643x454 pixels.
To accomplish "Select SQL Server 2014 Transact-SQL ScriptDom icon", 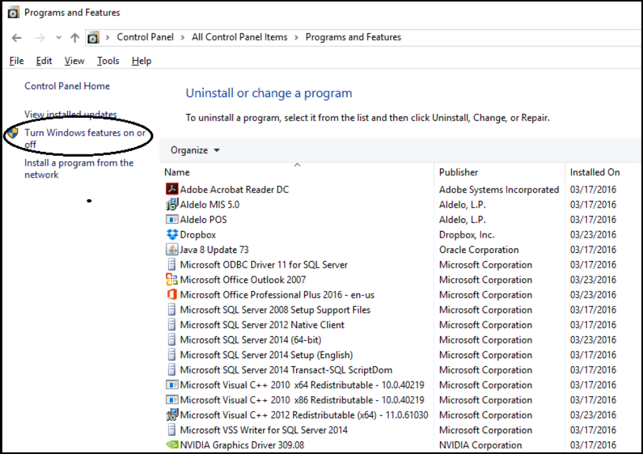I will 172,370.
